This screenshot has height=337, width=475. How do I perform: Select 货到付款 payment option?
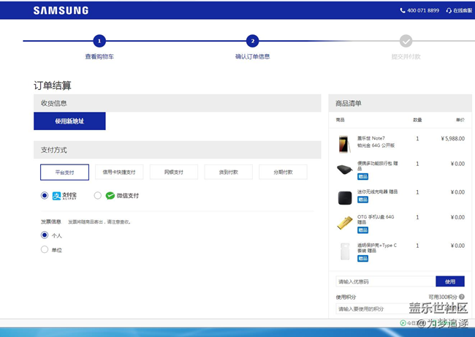[227, 172]
